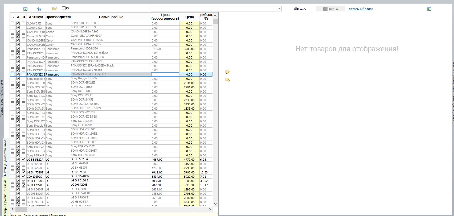The image size is (454, 216).
Task: Click the cost cell 787.00
Action: [165, 185]
